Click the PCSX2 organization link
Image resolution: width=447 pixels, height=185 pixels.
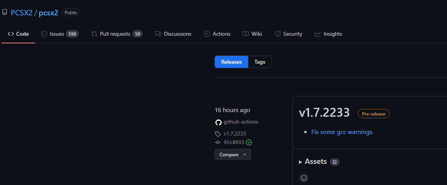click(22, 13)
